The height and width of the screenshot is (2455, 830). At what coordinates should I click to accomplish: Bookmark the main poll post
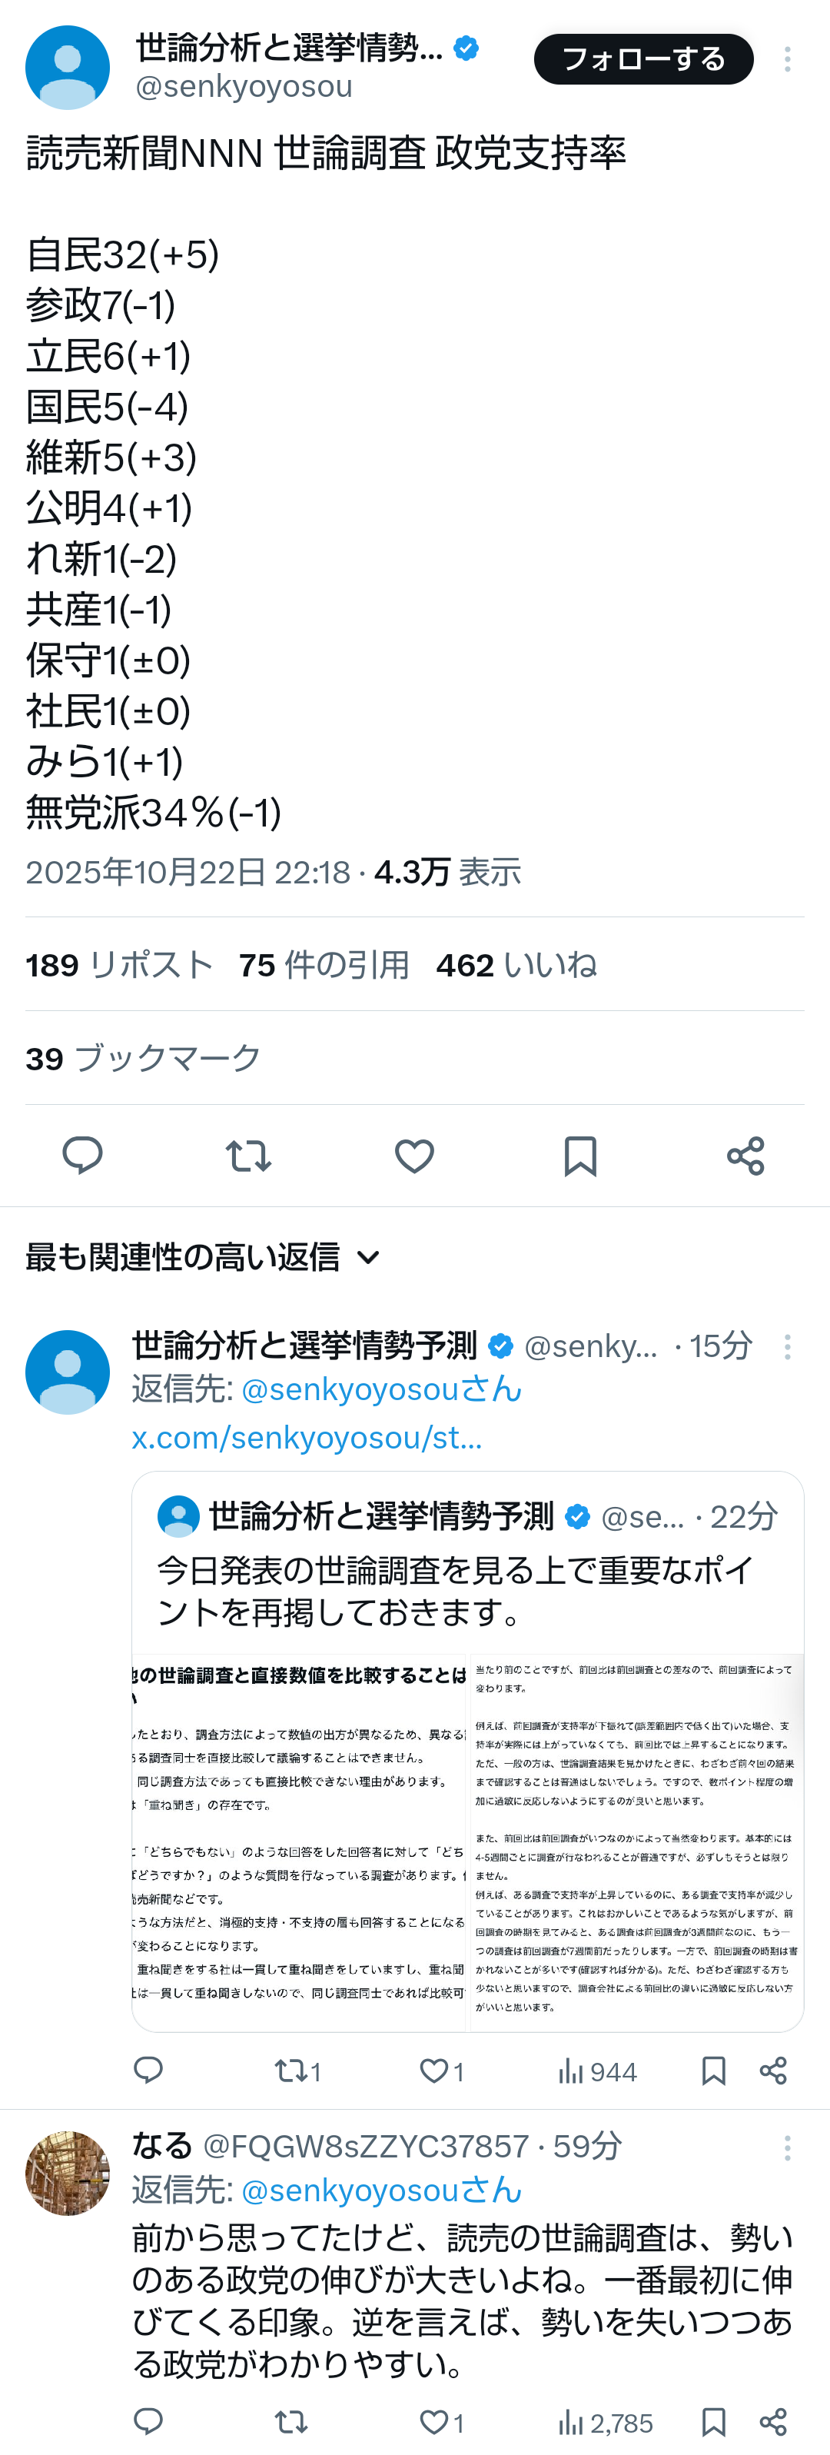coord(579,1155)
